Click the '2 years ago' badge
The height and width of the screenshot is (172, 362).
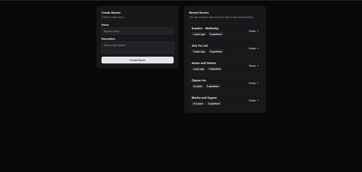[x=199, y=52]
